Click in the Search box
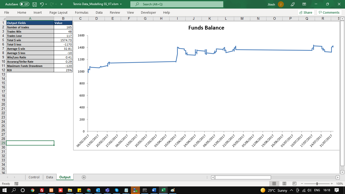Image resolution: width=345 pixels, height=194 pixels. pos(177,4)
